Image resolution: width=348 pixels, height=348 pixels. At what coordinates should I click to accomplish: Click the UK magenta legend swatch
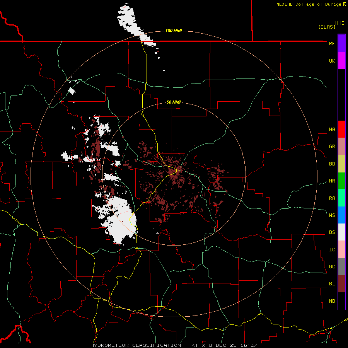[x=341, y=61]
